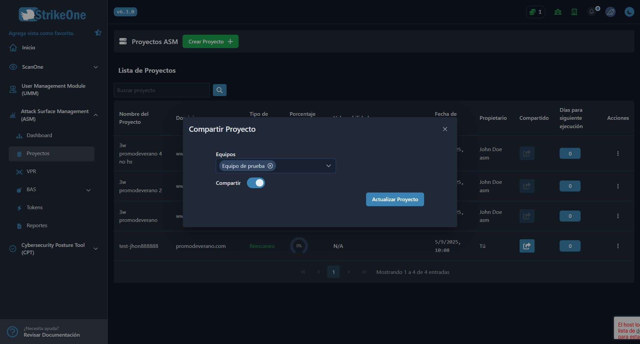
Task: Go to first page arrows
Action: click(303, 272)
